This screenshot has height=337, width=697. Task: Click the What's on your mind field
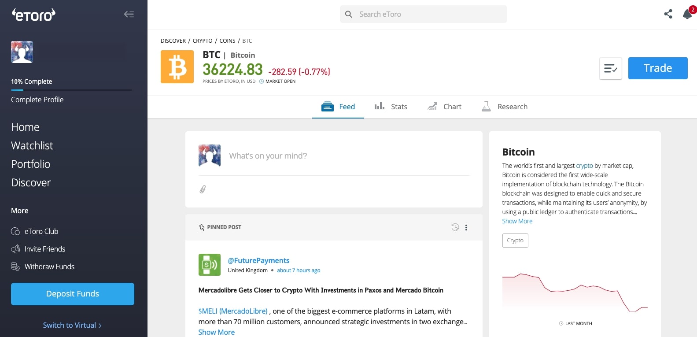268,156
